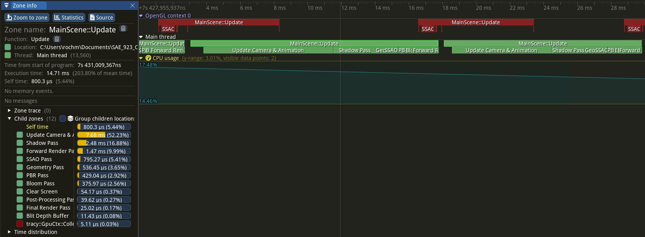Copy zone name with clipboard icon
The image size is (645, 237).
coord(123,28)
